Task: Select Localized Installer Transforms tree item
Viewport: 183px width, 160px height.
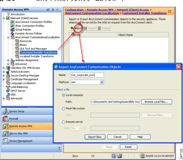Action: click(x=37, y=56)
